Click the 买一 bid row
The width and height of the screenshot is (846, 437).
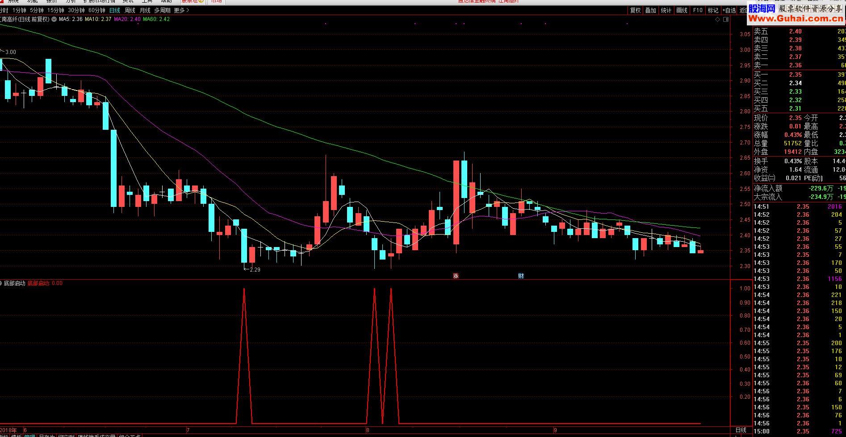pyautogui.click(x=800, y=74)
